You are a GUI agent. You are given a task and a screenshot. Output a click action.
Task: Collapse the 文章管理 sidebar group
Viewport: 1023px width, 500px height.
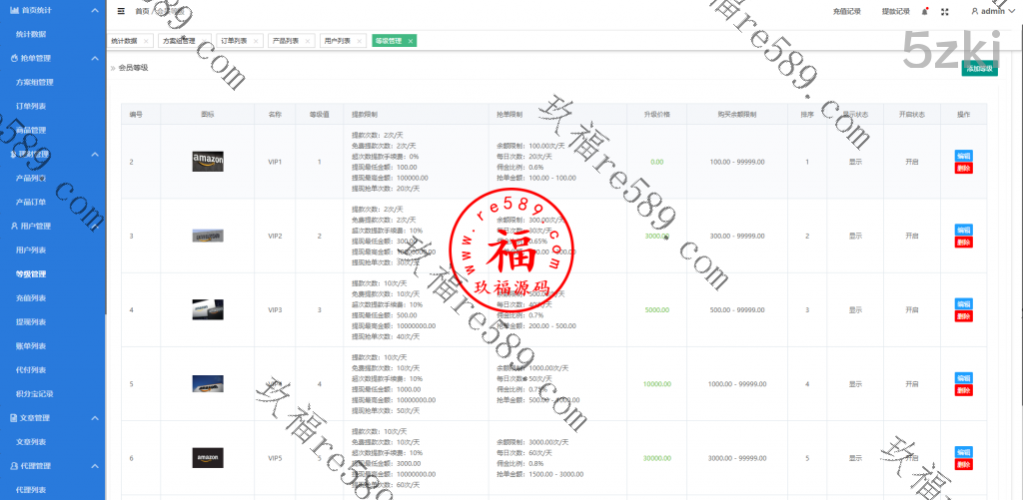tap(94, 417)
